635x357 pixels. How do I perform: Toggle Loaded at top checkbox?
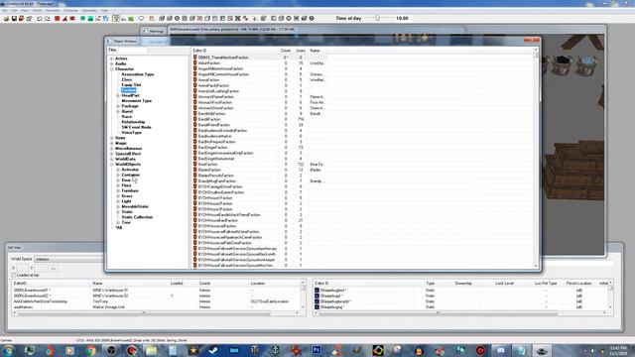coord(14,276)
